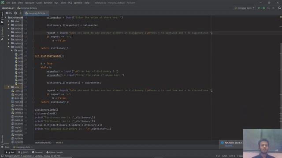The width and height of the screenshot is (282, 158).
Task: Expand the .idea folder arrow
Action: click(9, 21)
